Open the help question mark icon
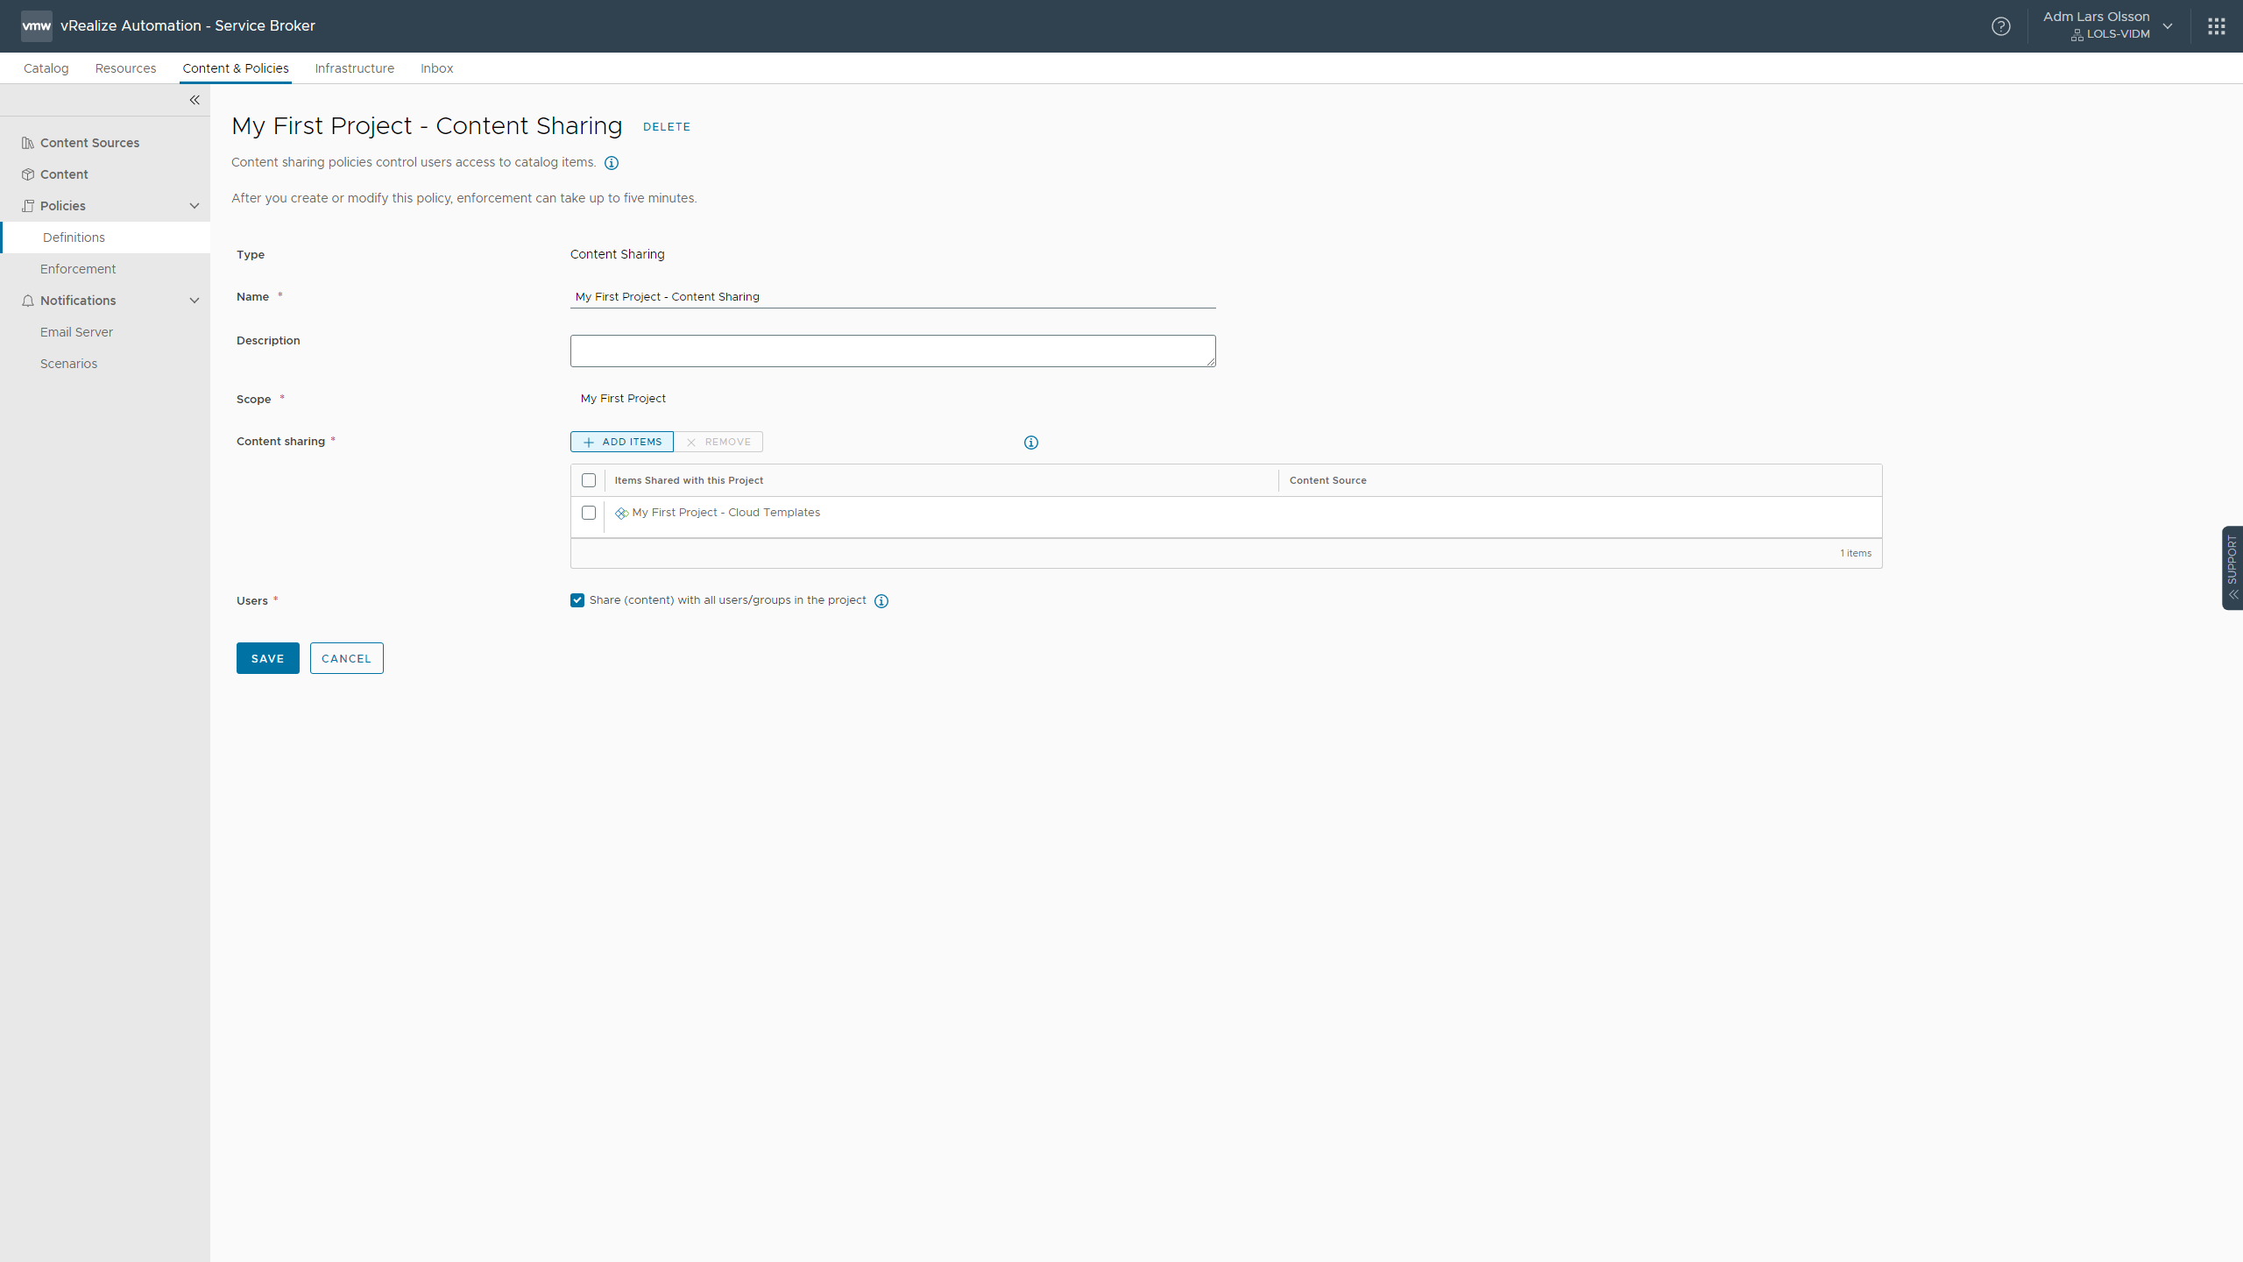The image size is (2243, 1262). tap(2000, 26)
